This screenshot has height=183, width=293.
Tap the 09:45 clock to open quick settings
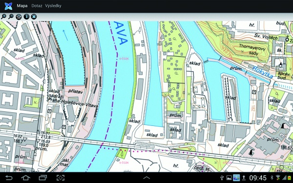(258, 178)
